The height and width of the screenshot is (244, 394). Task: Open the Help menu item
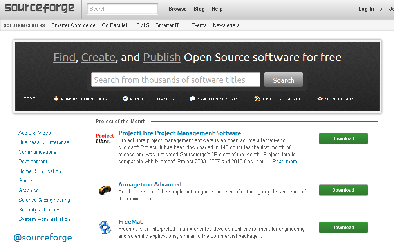[x=217, y=9]
